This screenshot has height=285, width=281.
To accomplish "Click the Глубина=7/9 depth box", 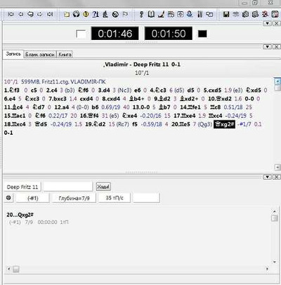I will coord(74,198).
